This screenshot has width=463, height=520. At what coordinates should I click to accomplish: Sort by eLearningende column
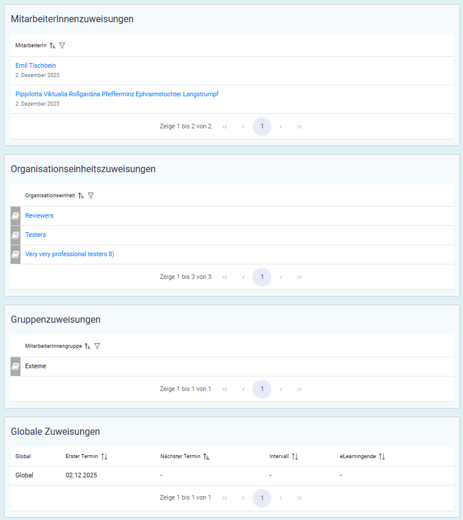click(382, 456)
